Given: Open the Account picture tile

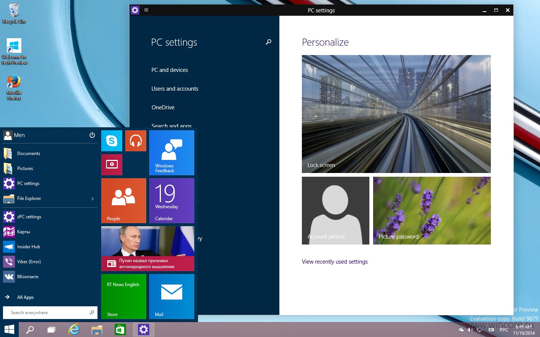Looking at the screenshot, I should point(336,210).
